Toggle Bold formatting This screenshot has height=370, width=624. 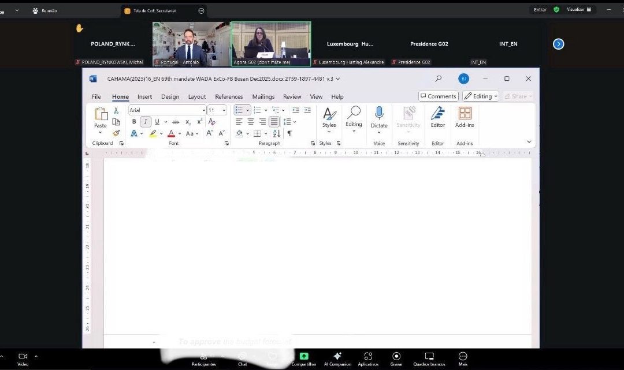(x=134, y=122)
